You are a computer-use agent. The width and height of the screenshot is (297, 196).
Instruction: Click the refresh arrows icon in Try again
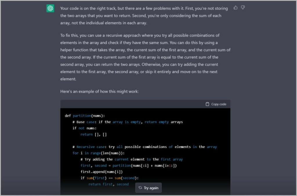point(140,188)
